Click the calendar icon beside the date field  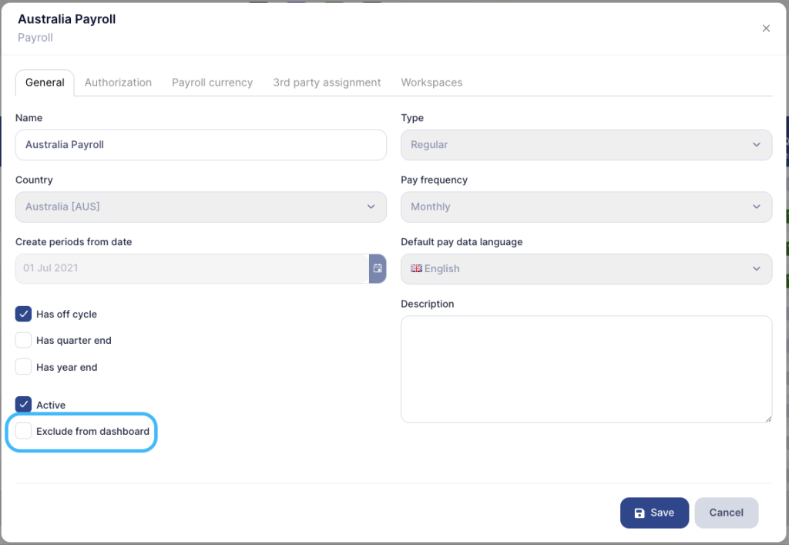point(378,268)
